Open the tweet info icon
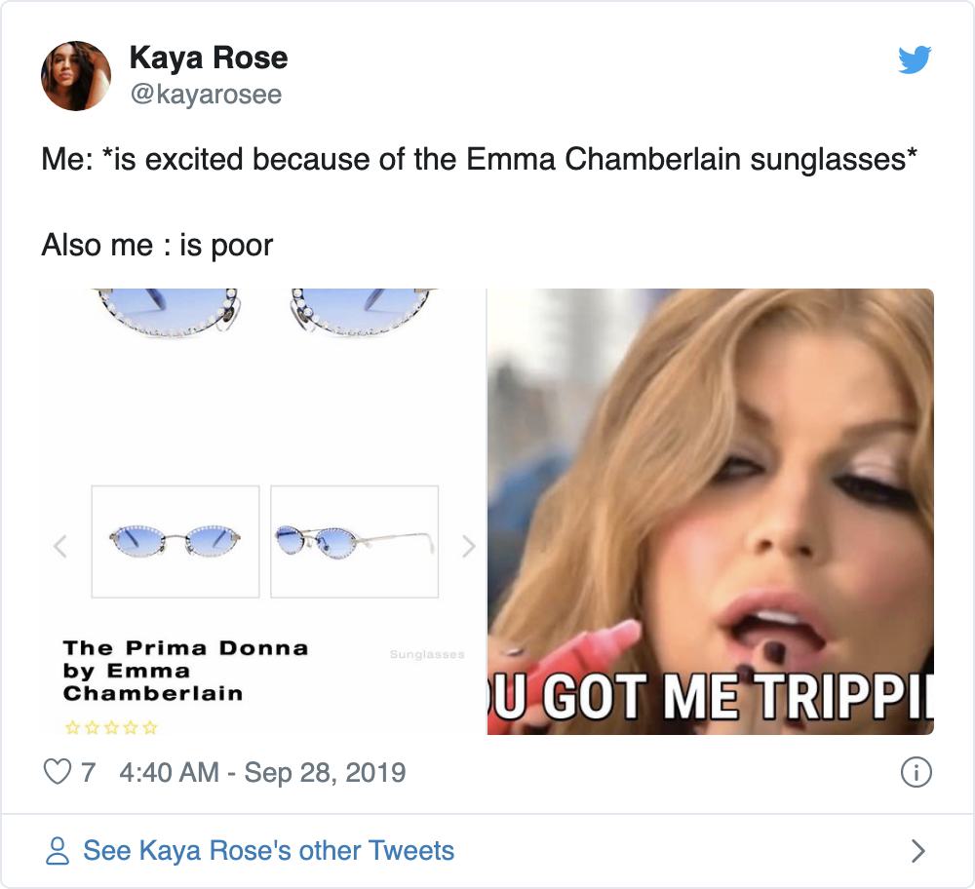Viewport: 975px width, 889px height. (916, 772)
